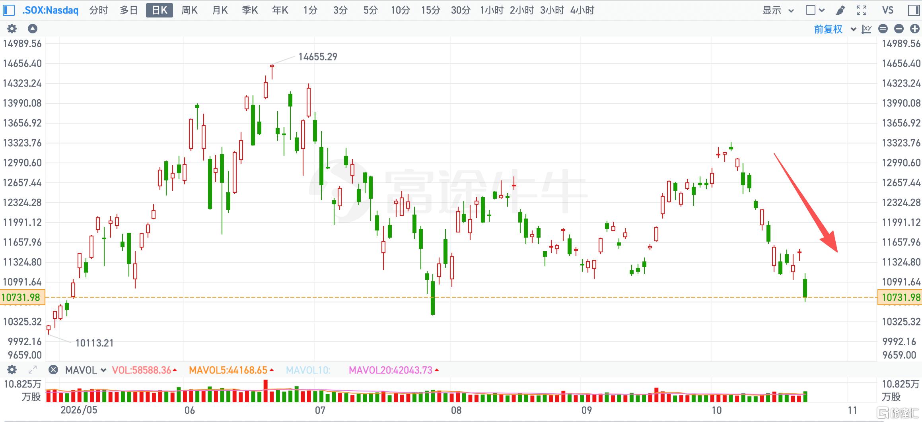This screenshot has height=422, width=922.
Task: Click the .SOX:Nasdaq symbol link
Action: click(x=50, y=10)
